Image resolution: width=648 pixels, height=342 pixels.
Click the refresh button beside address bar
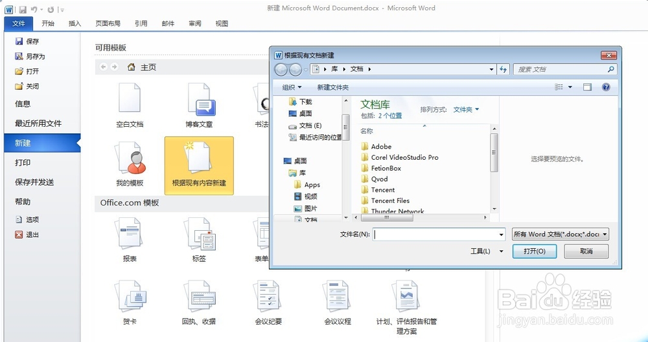(503, 69)
